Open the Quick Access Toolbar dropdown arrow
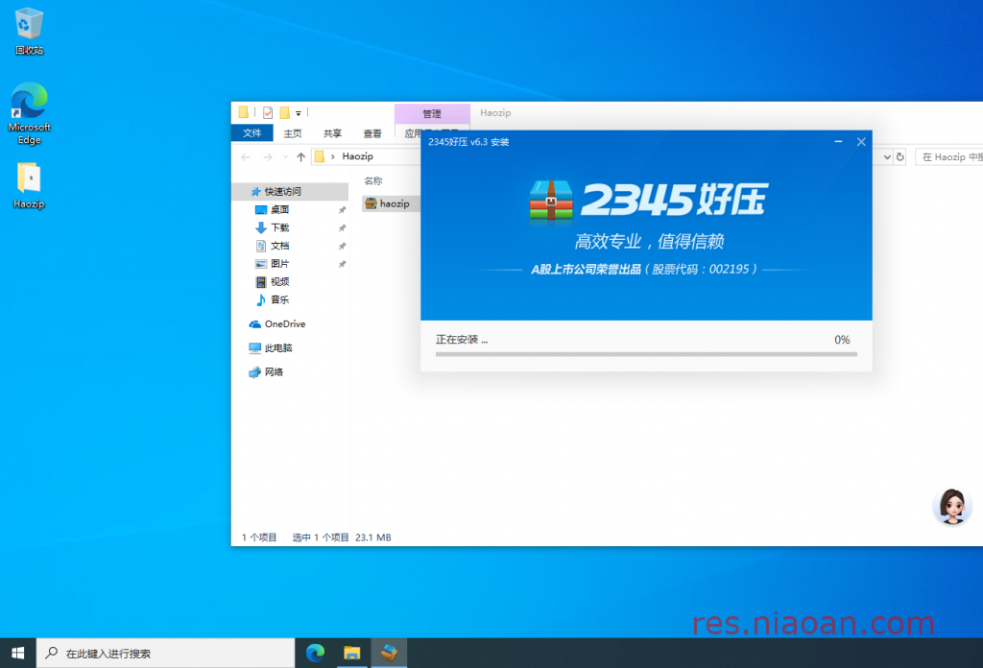The height and width of the screenshot is (668, 983). [300, 113]
